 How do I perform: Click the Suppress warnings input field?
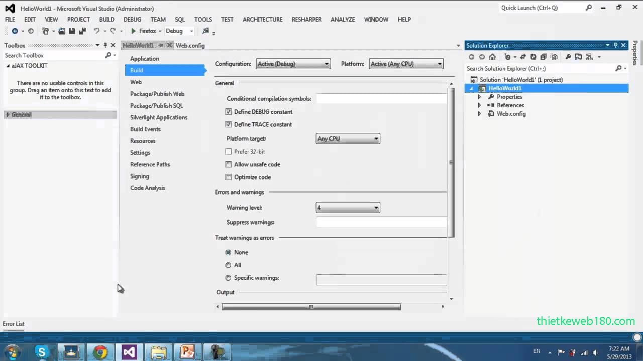(x=381, y=222)
